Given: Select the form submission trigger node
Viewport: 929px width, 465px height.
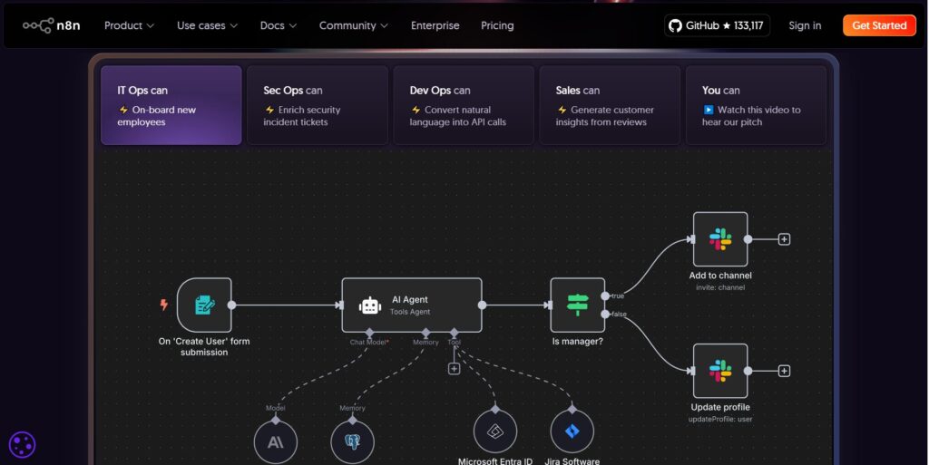Looking at the screenshot, I should (x=204, y=305).
